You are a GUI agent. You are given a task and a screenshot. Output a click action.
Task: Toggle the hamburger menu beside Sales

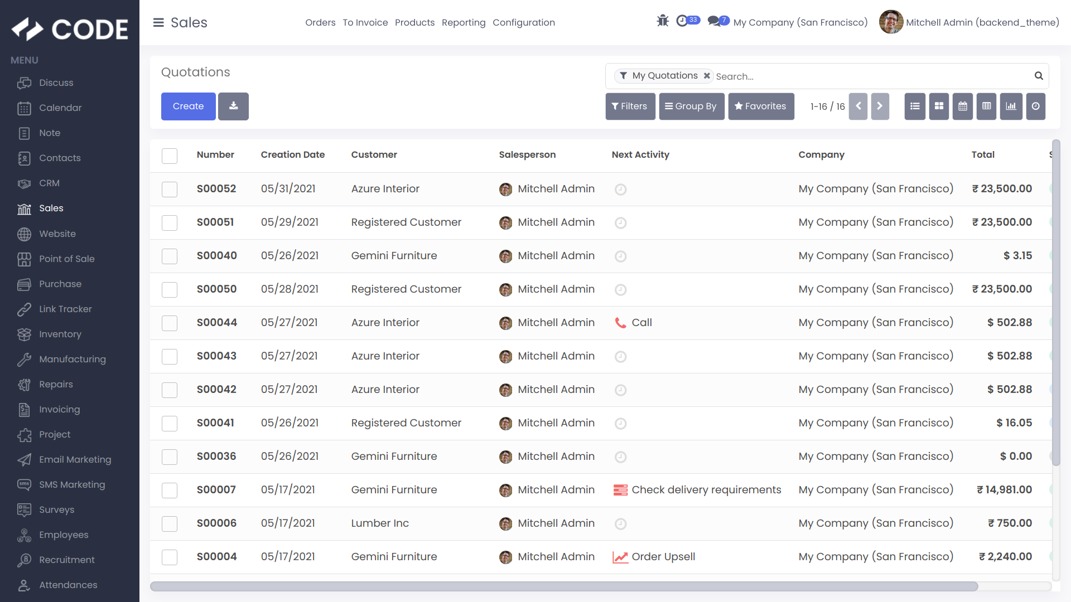158,22
